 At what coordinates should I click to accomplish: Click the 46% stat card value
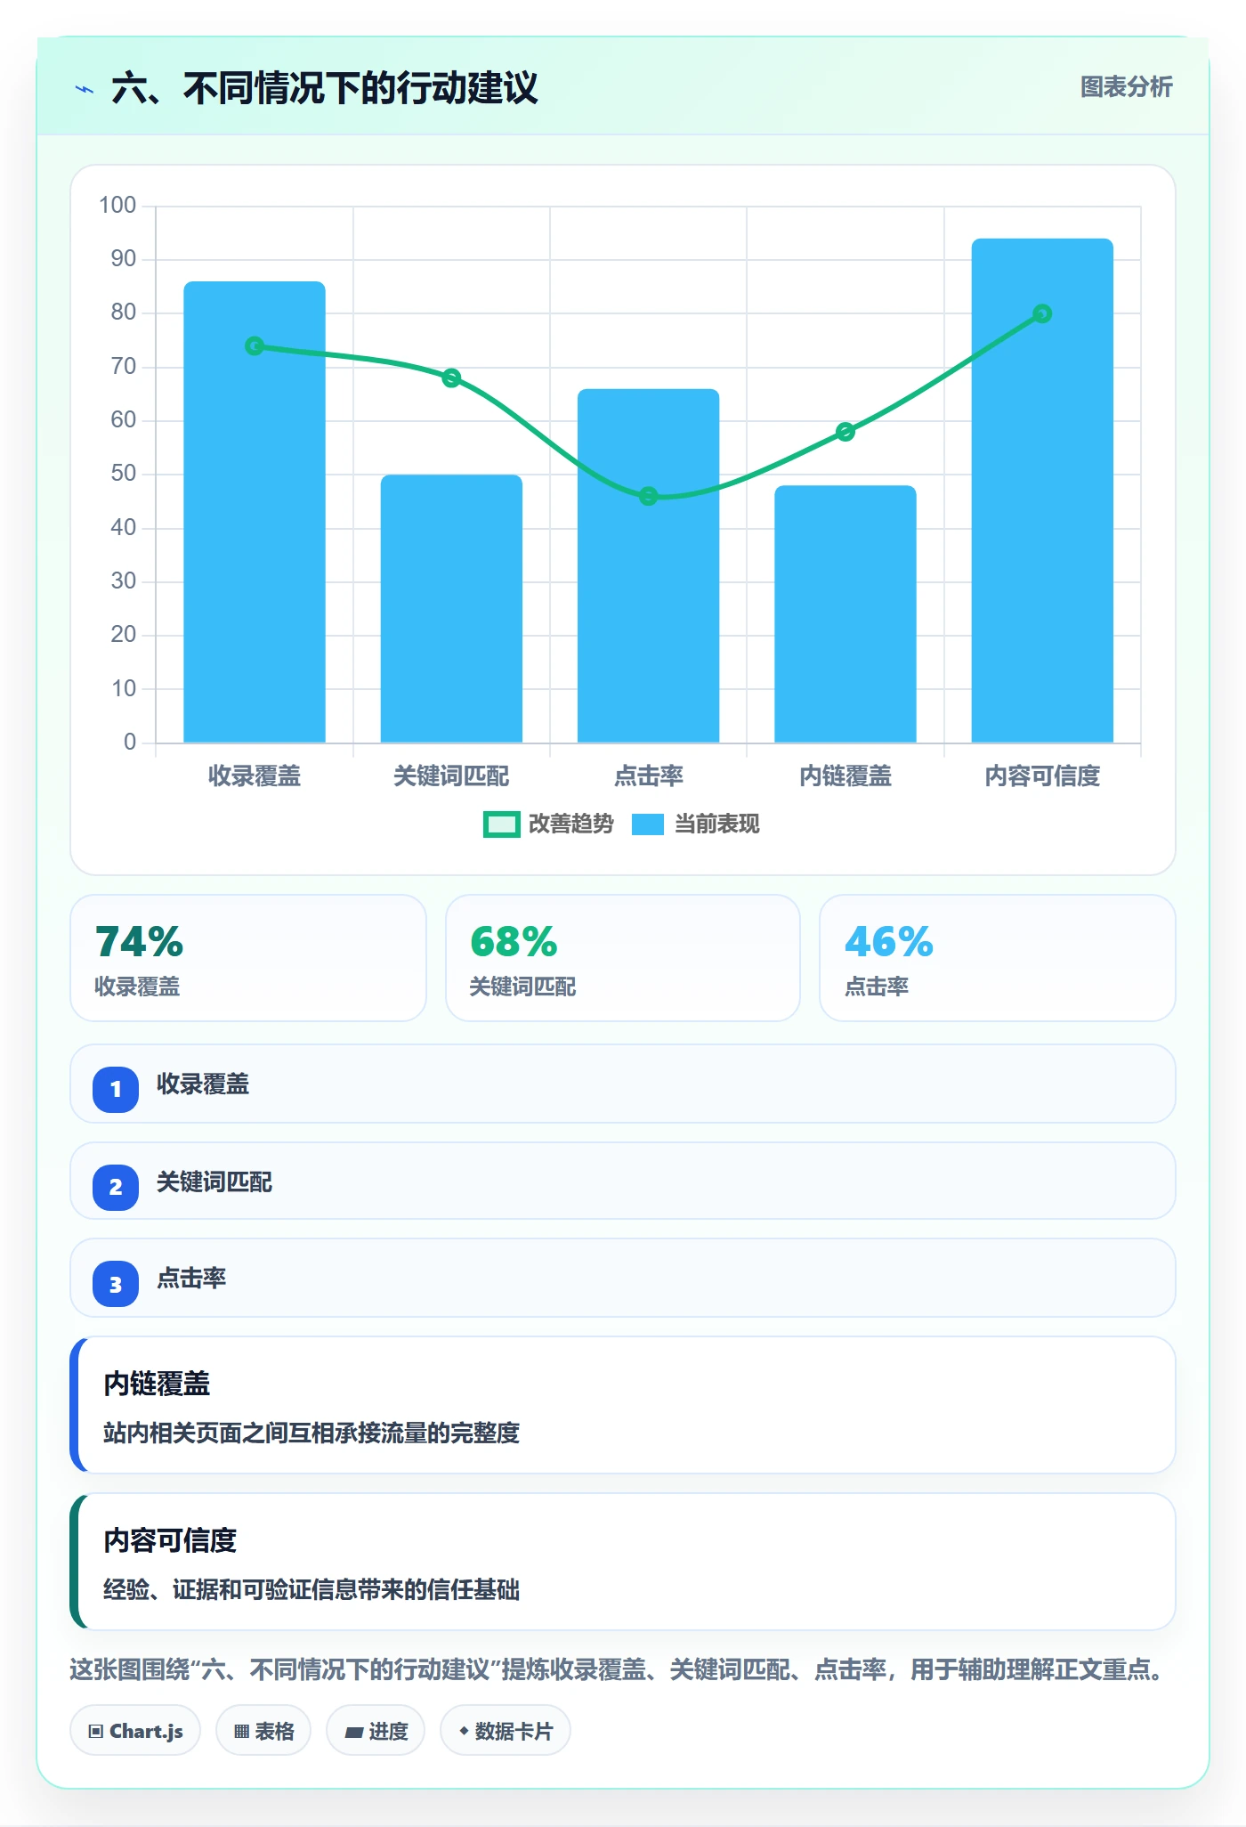[888, 942]
